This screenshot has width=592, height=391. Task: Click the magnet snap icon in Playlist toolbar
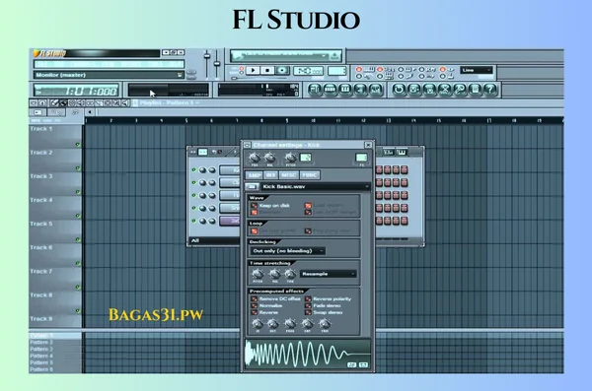tap(42, 103)
